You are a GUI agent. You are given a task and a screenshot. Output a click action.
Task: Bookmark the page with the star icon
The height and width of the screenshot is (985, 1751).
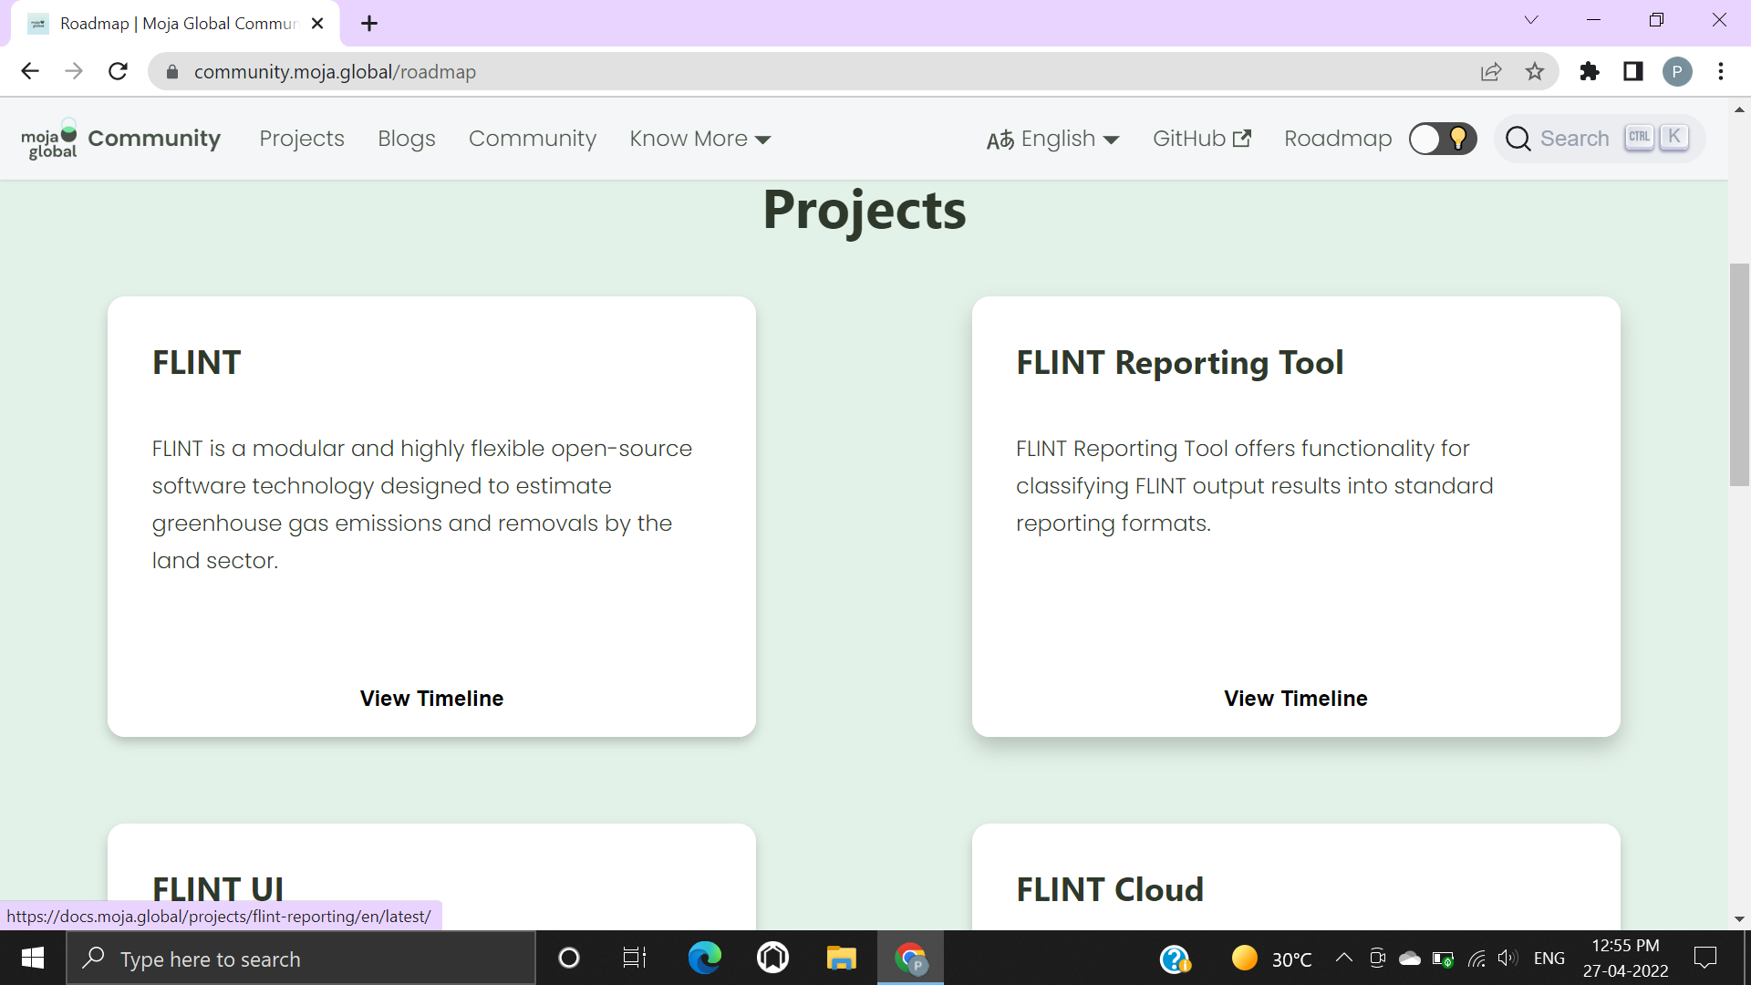[x=1536, y=71]
